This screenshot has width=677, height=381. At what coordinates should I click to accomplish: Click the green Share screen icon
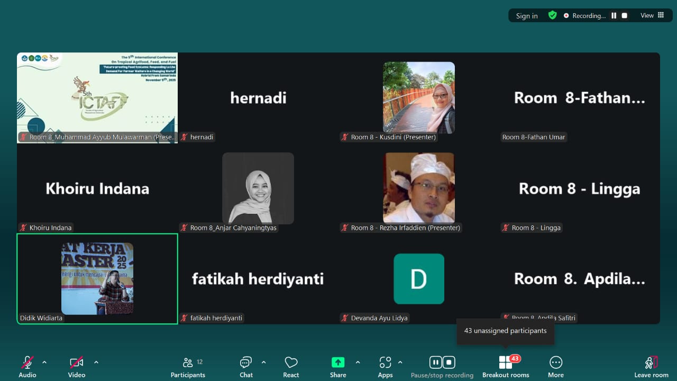coord(338,362)
